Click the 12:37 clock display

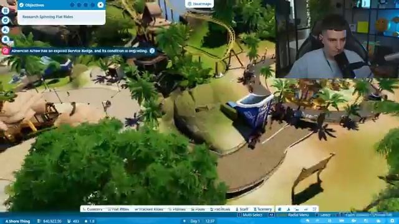point(210,222)
